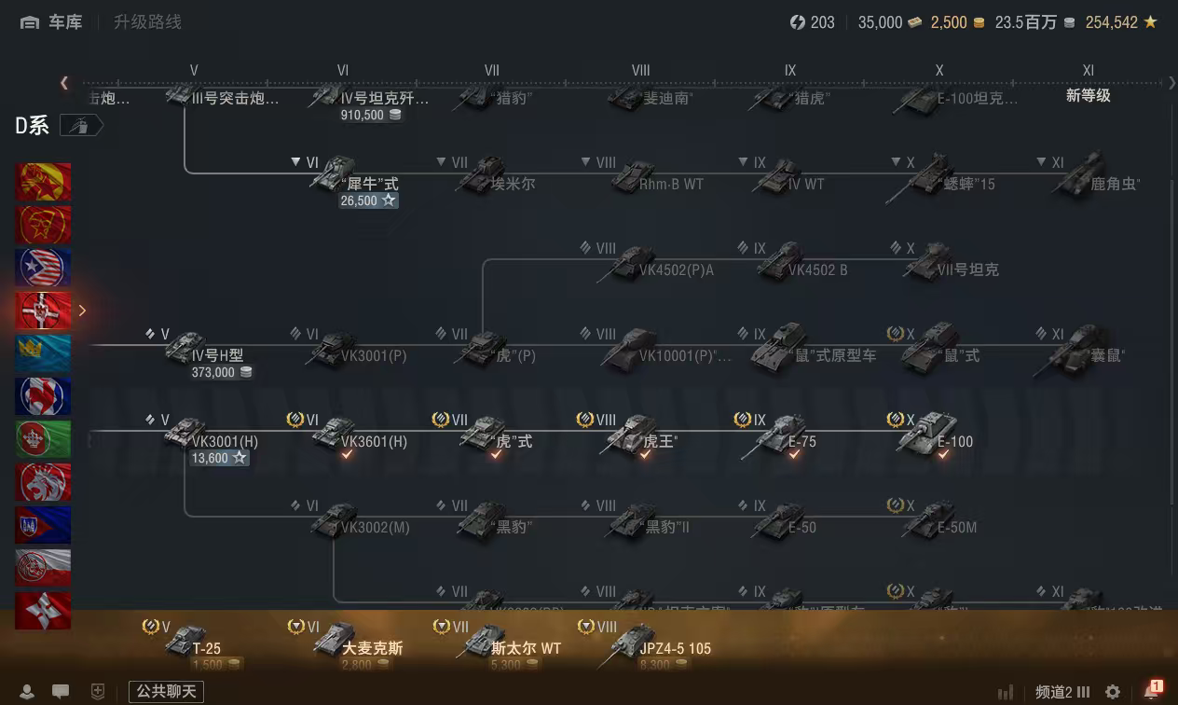Open the clan shield icon
This screenshot has height=705, width=1178.
tap(98, 692)
